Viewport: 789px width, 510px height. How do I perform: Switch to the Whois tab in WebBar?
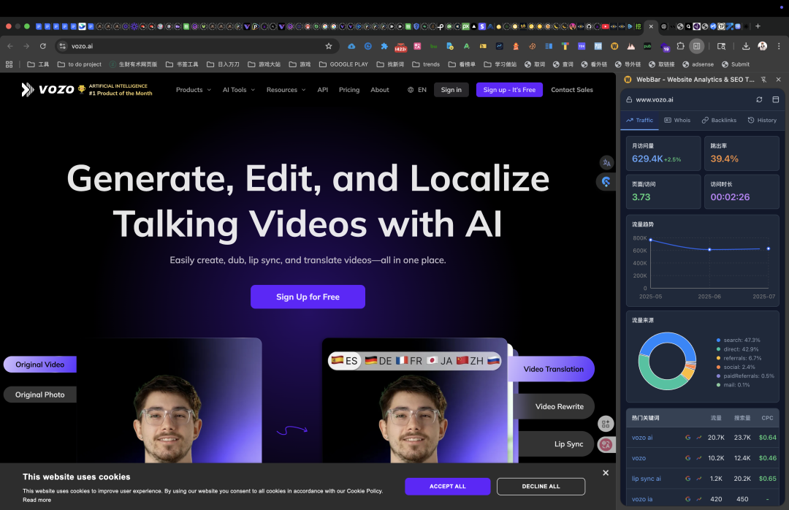[677, 121]
